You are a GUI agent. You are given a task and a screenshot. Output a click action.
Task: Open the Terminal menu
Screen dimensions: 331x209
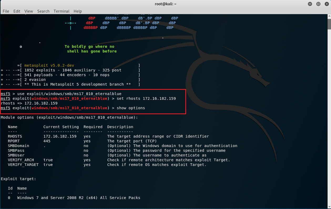62,11
